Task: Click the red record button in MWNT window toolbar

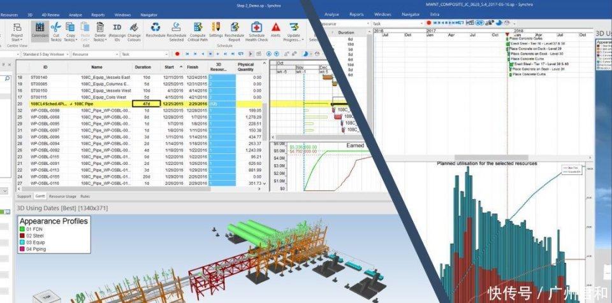Action: 429,24
